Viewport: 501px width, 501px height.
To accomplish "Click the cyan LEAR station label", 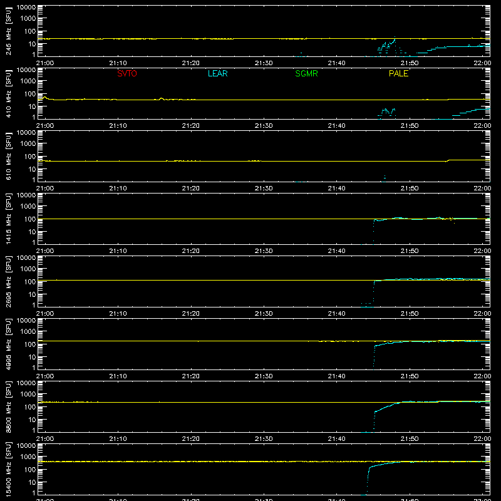I will tap(217, 73).
